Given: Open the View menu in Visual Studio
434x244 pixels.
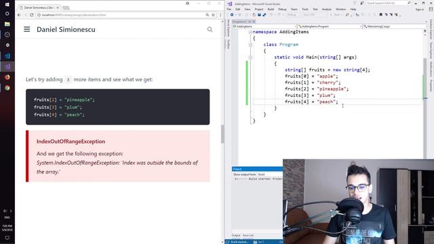Looking at the screenshot, I should click(247, 9).
